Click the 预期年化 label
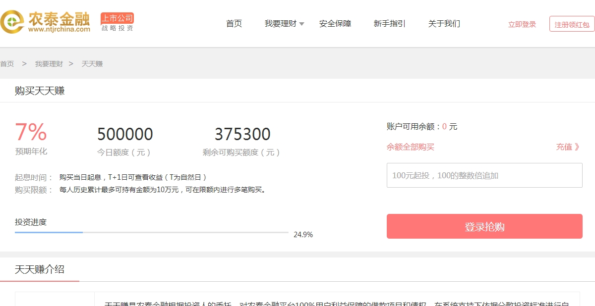 (31, 152)
